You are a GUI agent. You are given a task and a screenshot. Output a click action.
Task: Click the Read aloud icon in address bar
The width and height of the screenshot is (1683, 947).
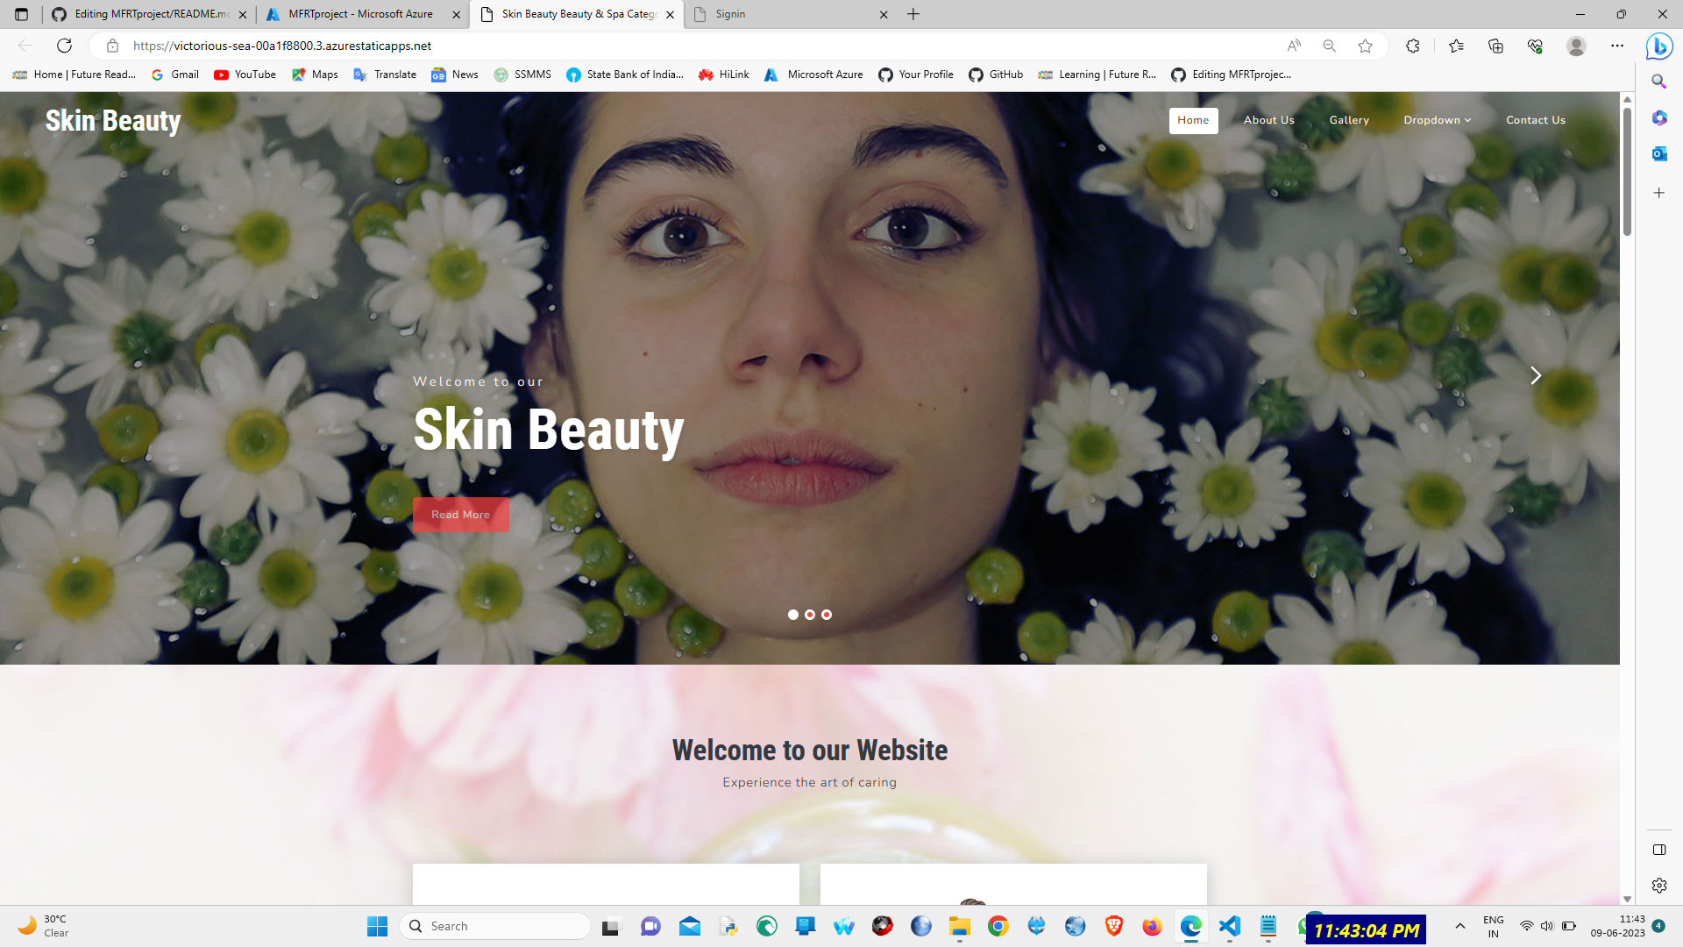1294,46
